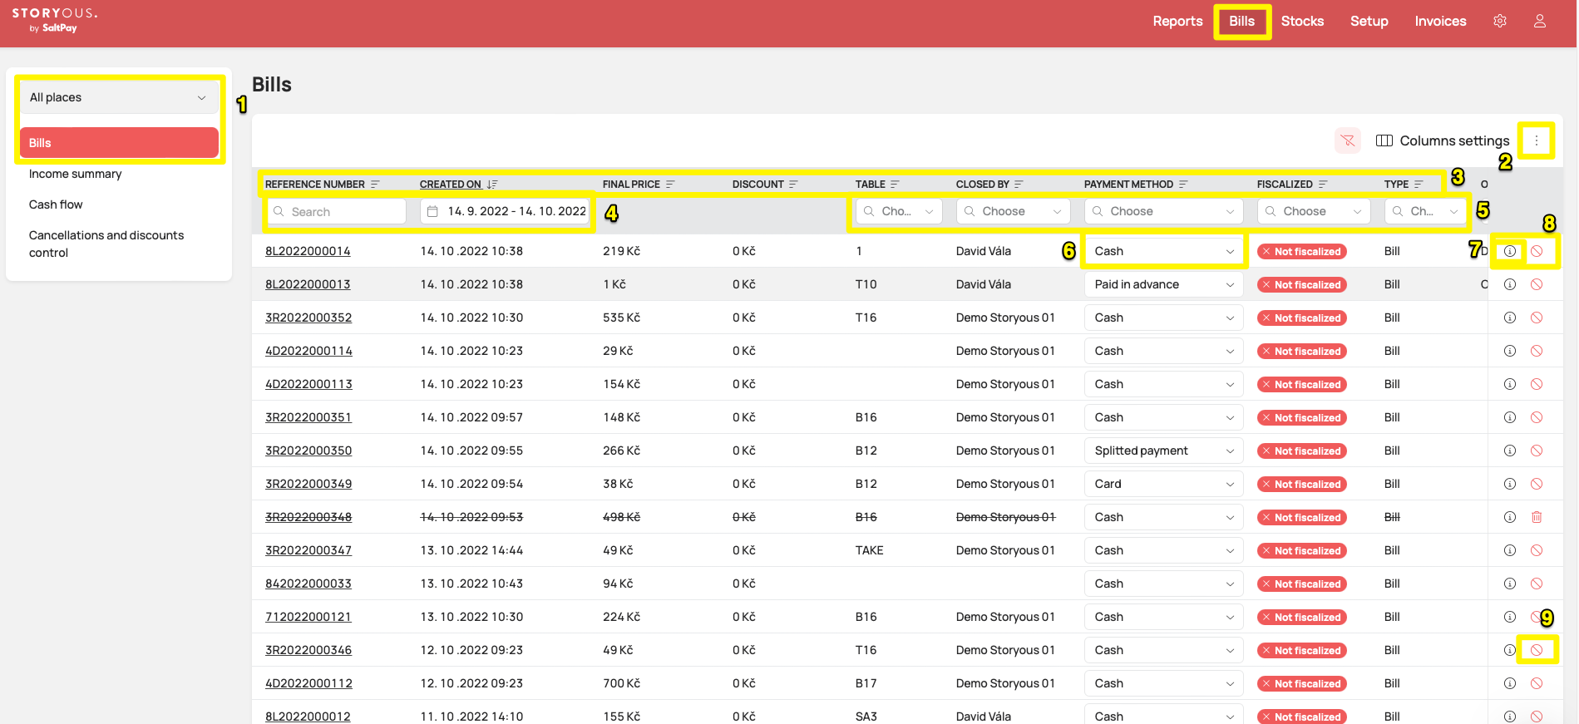Open the Reports tab
This screenshot has width=1579, height=724.
[1177, 21]
